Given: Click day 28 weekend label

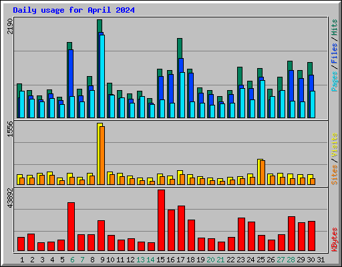Looking at the screenshot, I should tap(291, 260).
